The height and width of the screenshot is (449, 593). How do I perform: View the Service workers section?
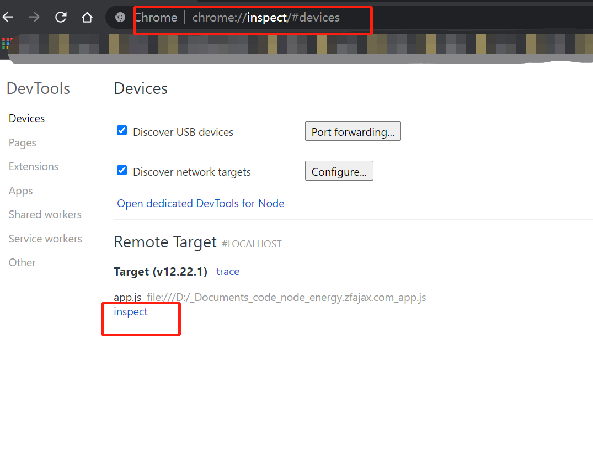click(x=45, y=239)
